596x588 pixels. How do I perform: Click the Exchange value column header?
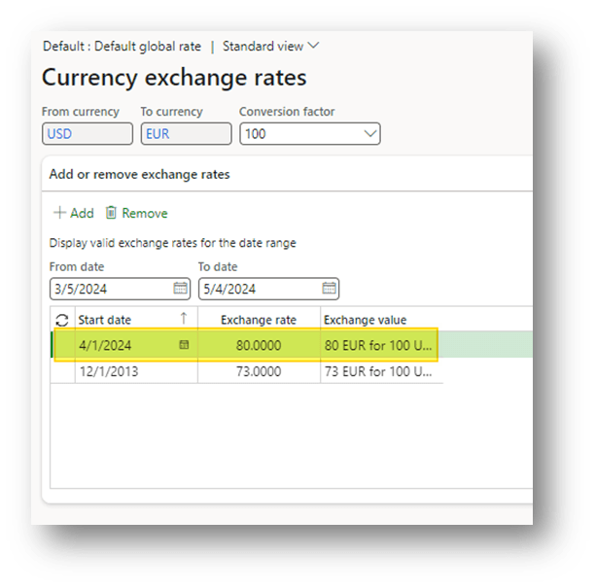click(x=366, y=320)
